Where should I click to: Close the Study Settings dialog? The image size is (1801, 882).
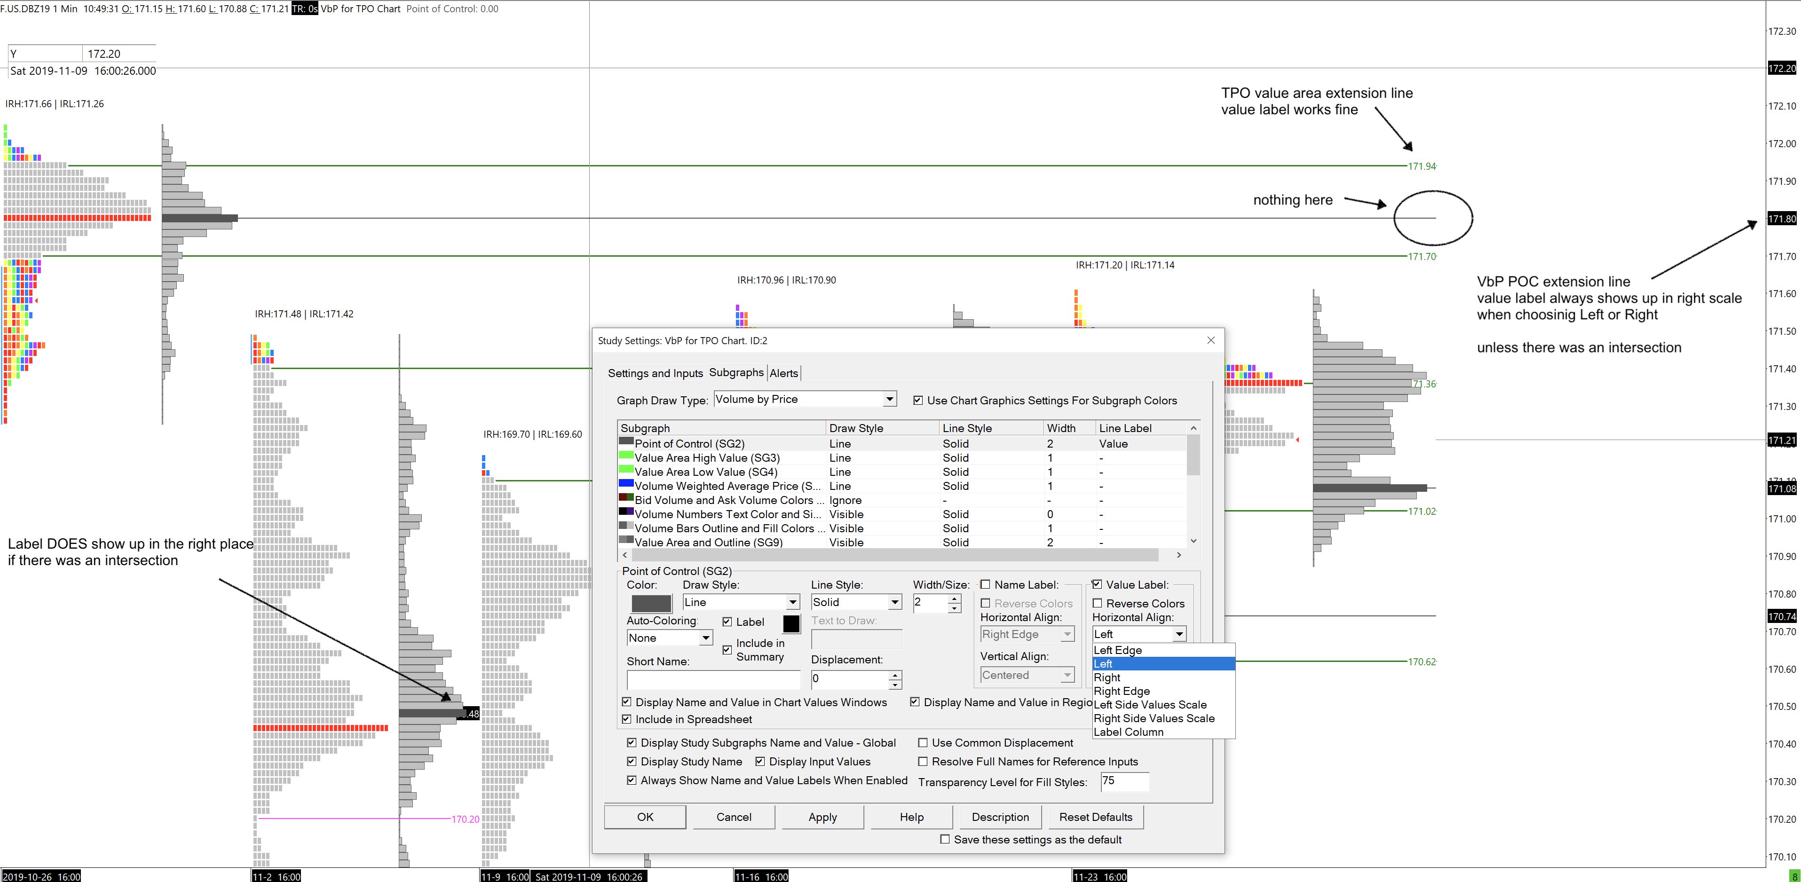click(1210, 340)
